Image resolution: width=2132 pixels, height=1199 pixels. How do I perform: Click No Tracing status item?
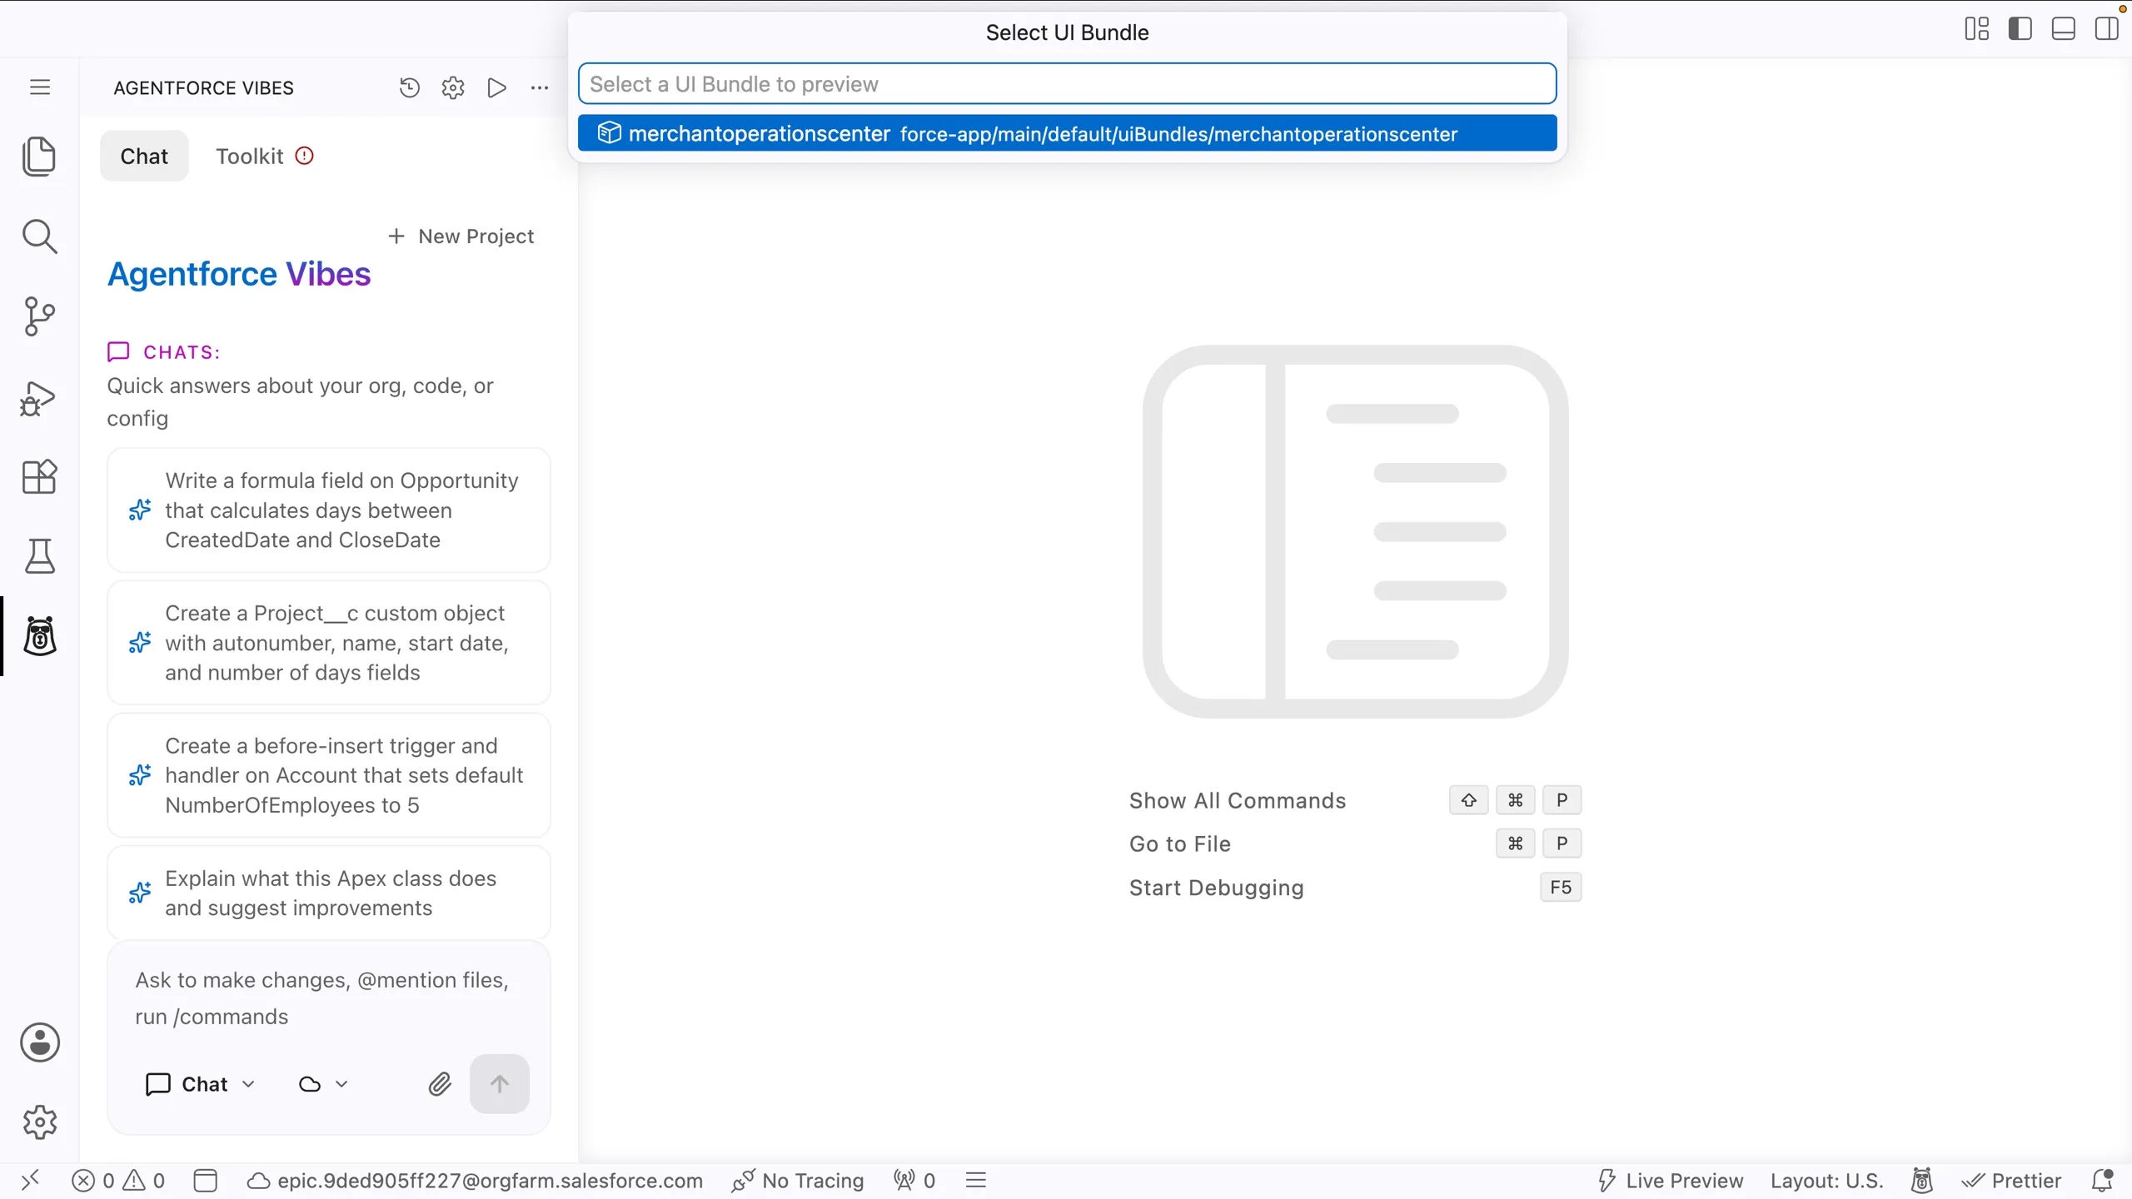797,1180
